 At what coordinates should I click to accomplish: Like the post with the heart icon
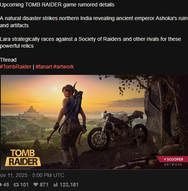pos(35,185)
